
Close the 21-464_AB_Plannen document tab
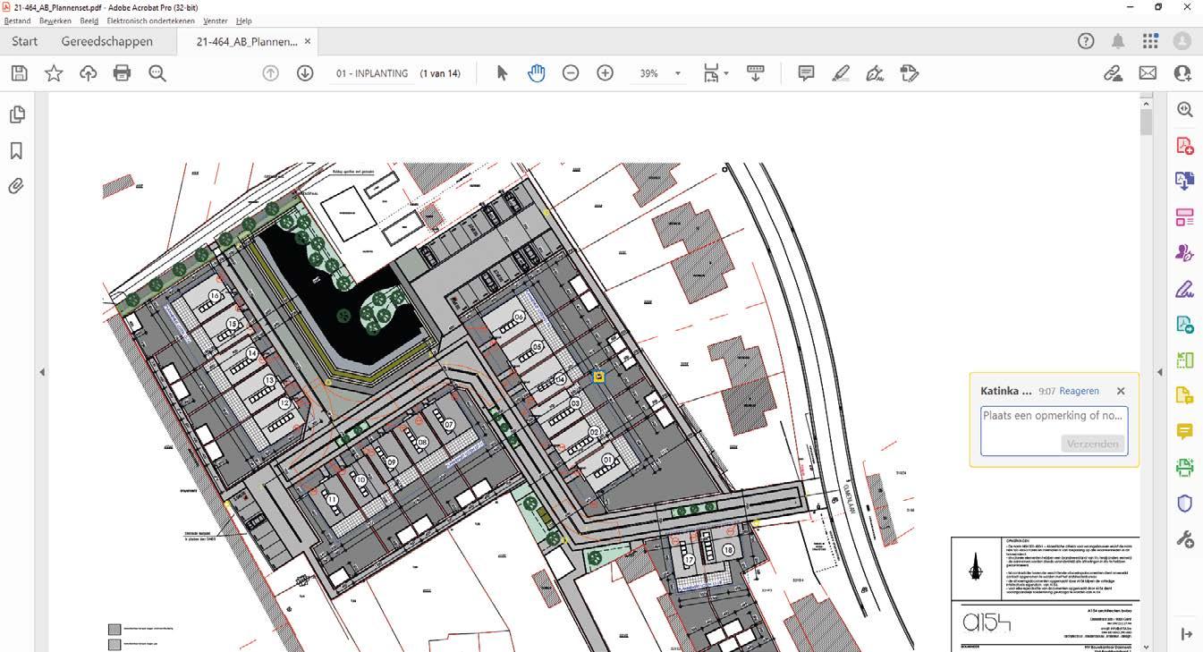click(x=308, y=41)
